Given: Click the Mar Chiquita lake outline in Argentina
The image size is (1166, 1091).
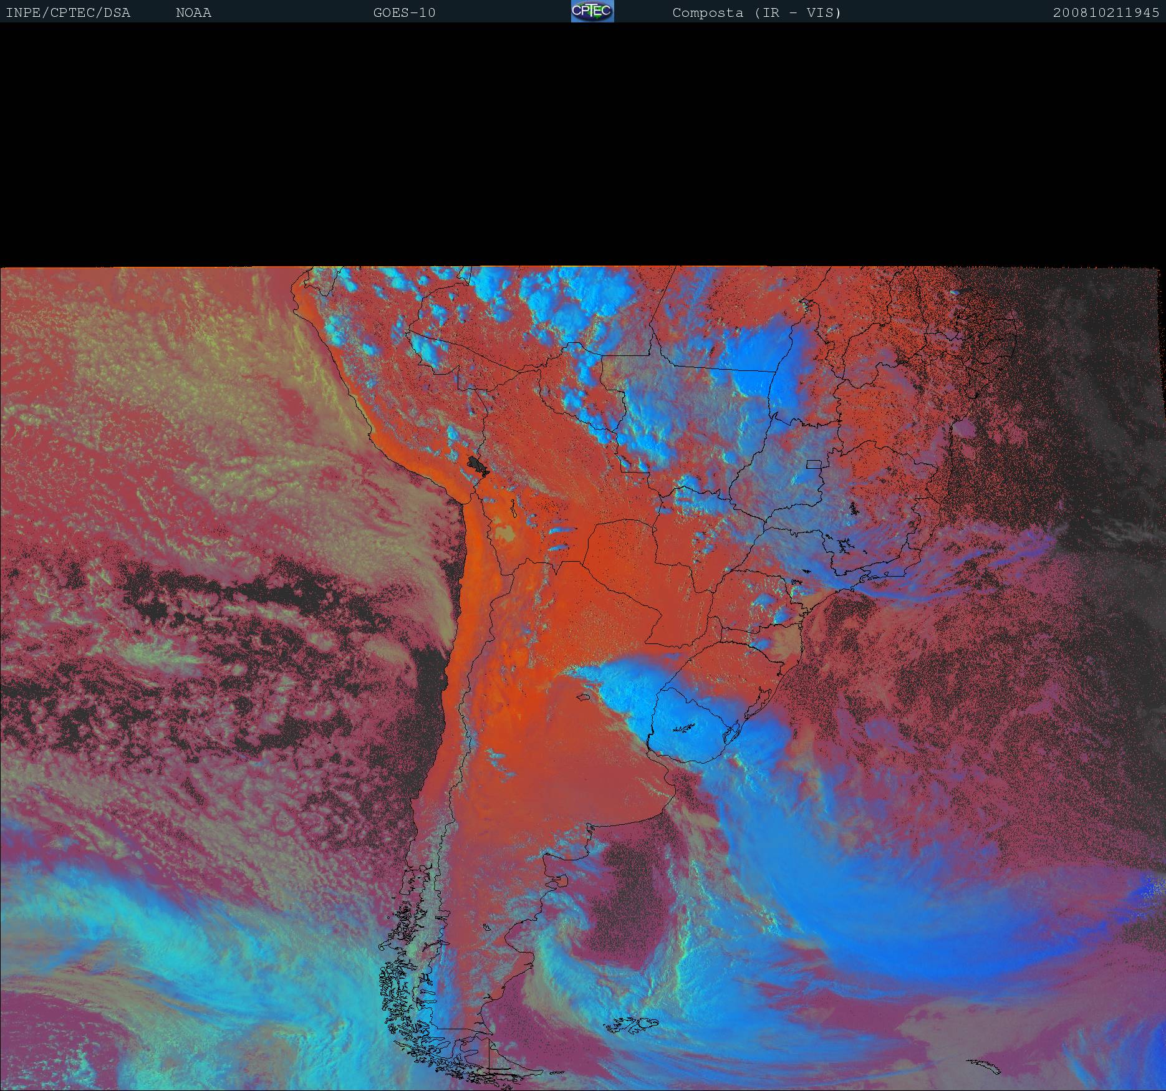Looking at the screenshot, I should pos(584,698).
